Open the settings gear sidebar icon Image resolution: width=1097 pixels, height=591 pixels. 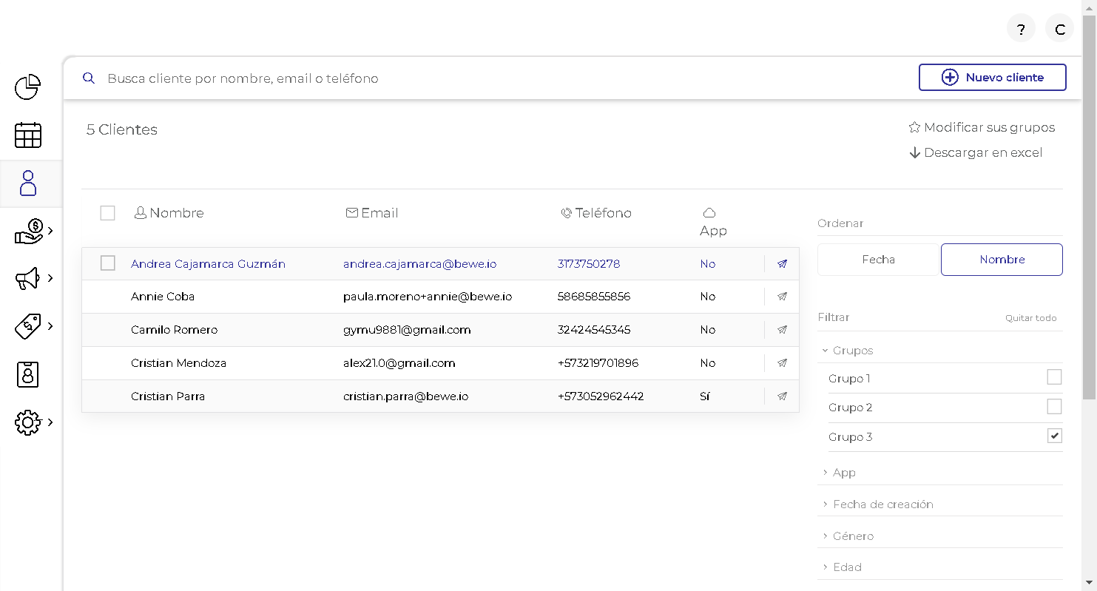(x=28, y=422)
